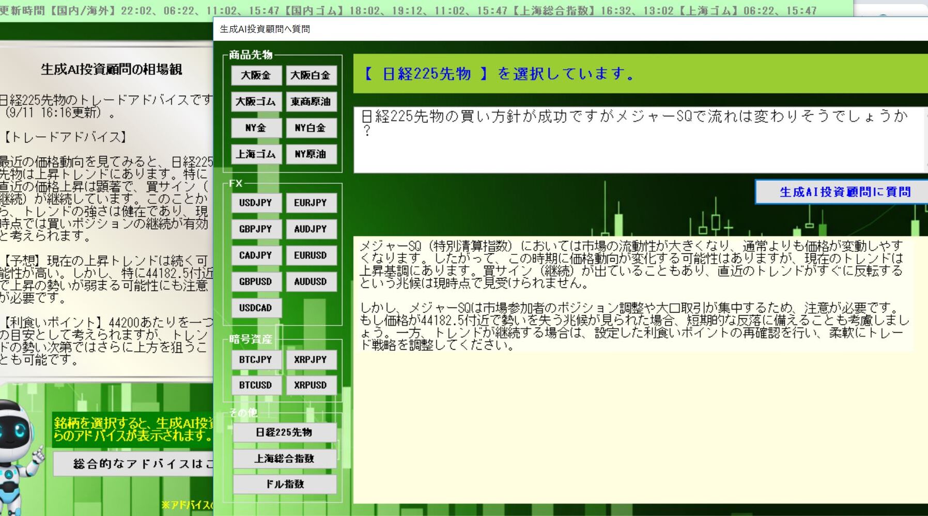Screen dimensions: 928x516
Task: Choose the EURJPY currency pair
Action: tap(311, 203)
